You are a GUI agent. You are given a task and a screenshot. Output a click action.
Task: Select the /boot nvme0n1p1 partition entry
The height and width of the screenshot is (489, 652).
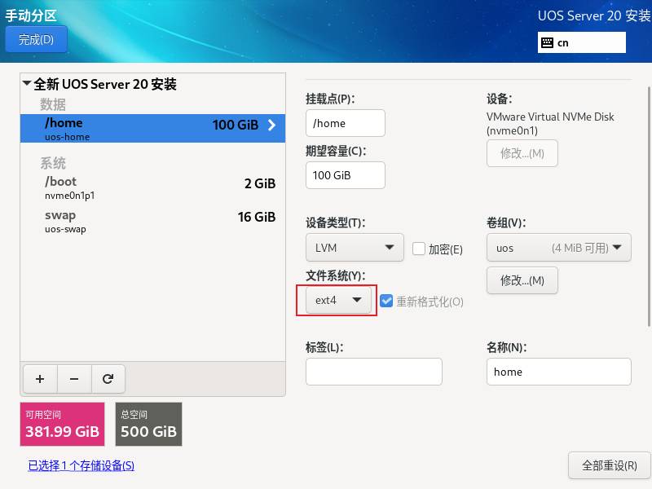click(x=152, y=187)
